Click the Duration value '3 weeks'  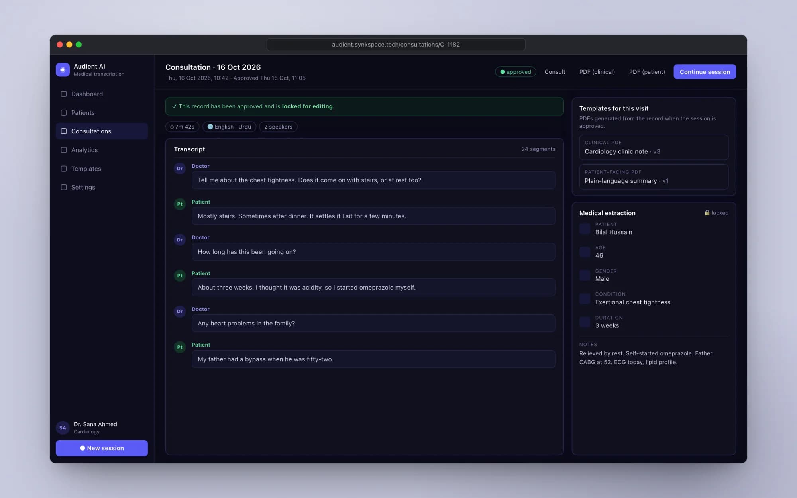pos(607,325)
